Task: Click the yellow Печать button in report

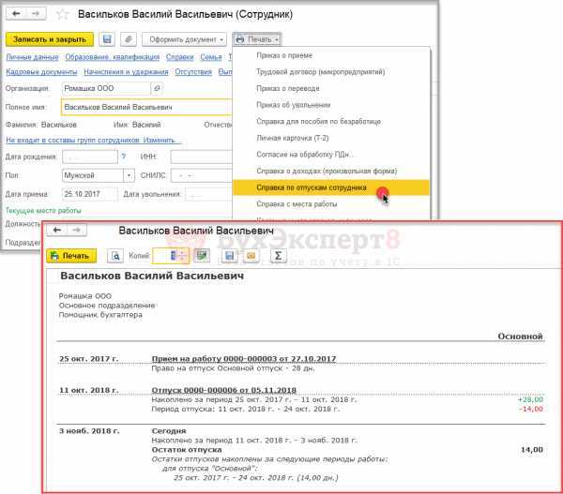Action: point(71,256)
